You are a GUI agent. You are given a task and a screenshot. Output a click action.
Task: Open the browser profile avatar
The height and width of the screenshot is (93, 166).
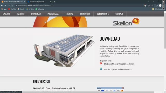coord(160,5)
